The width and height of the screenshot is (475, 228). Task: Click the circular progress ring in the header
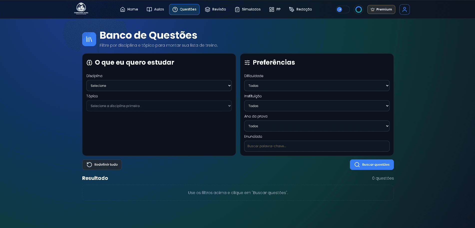pos(359,9)
